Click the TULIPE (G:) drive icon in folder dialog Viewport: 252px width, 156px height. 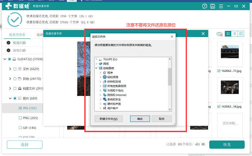(x=100, y=59)
